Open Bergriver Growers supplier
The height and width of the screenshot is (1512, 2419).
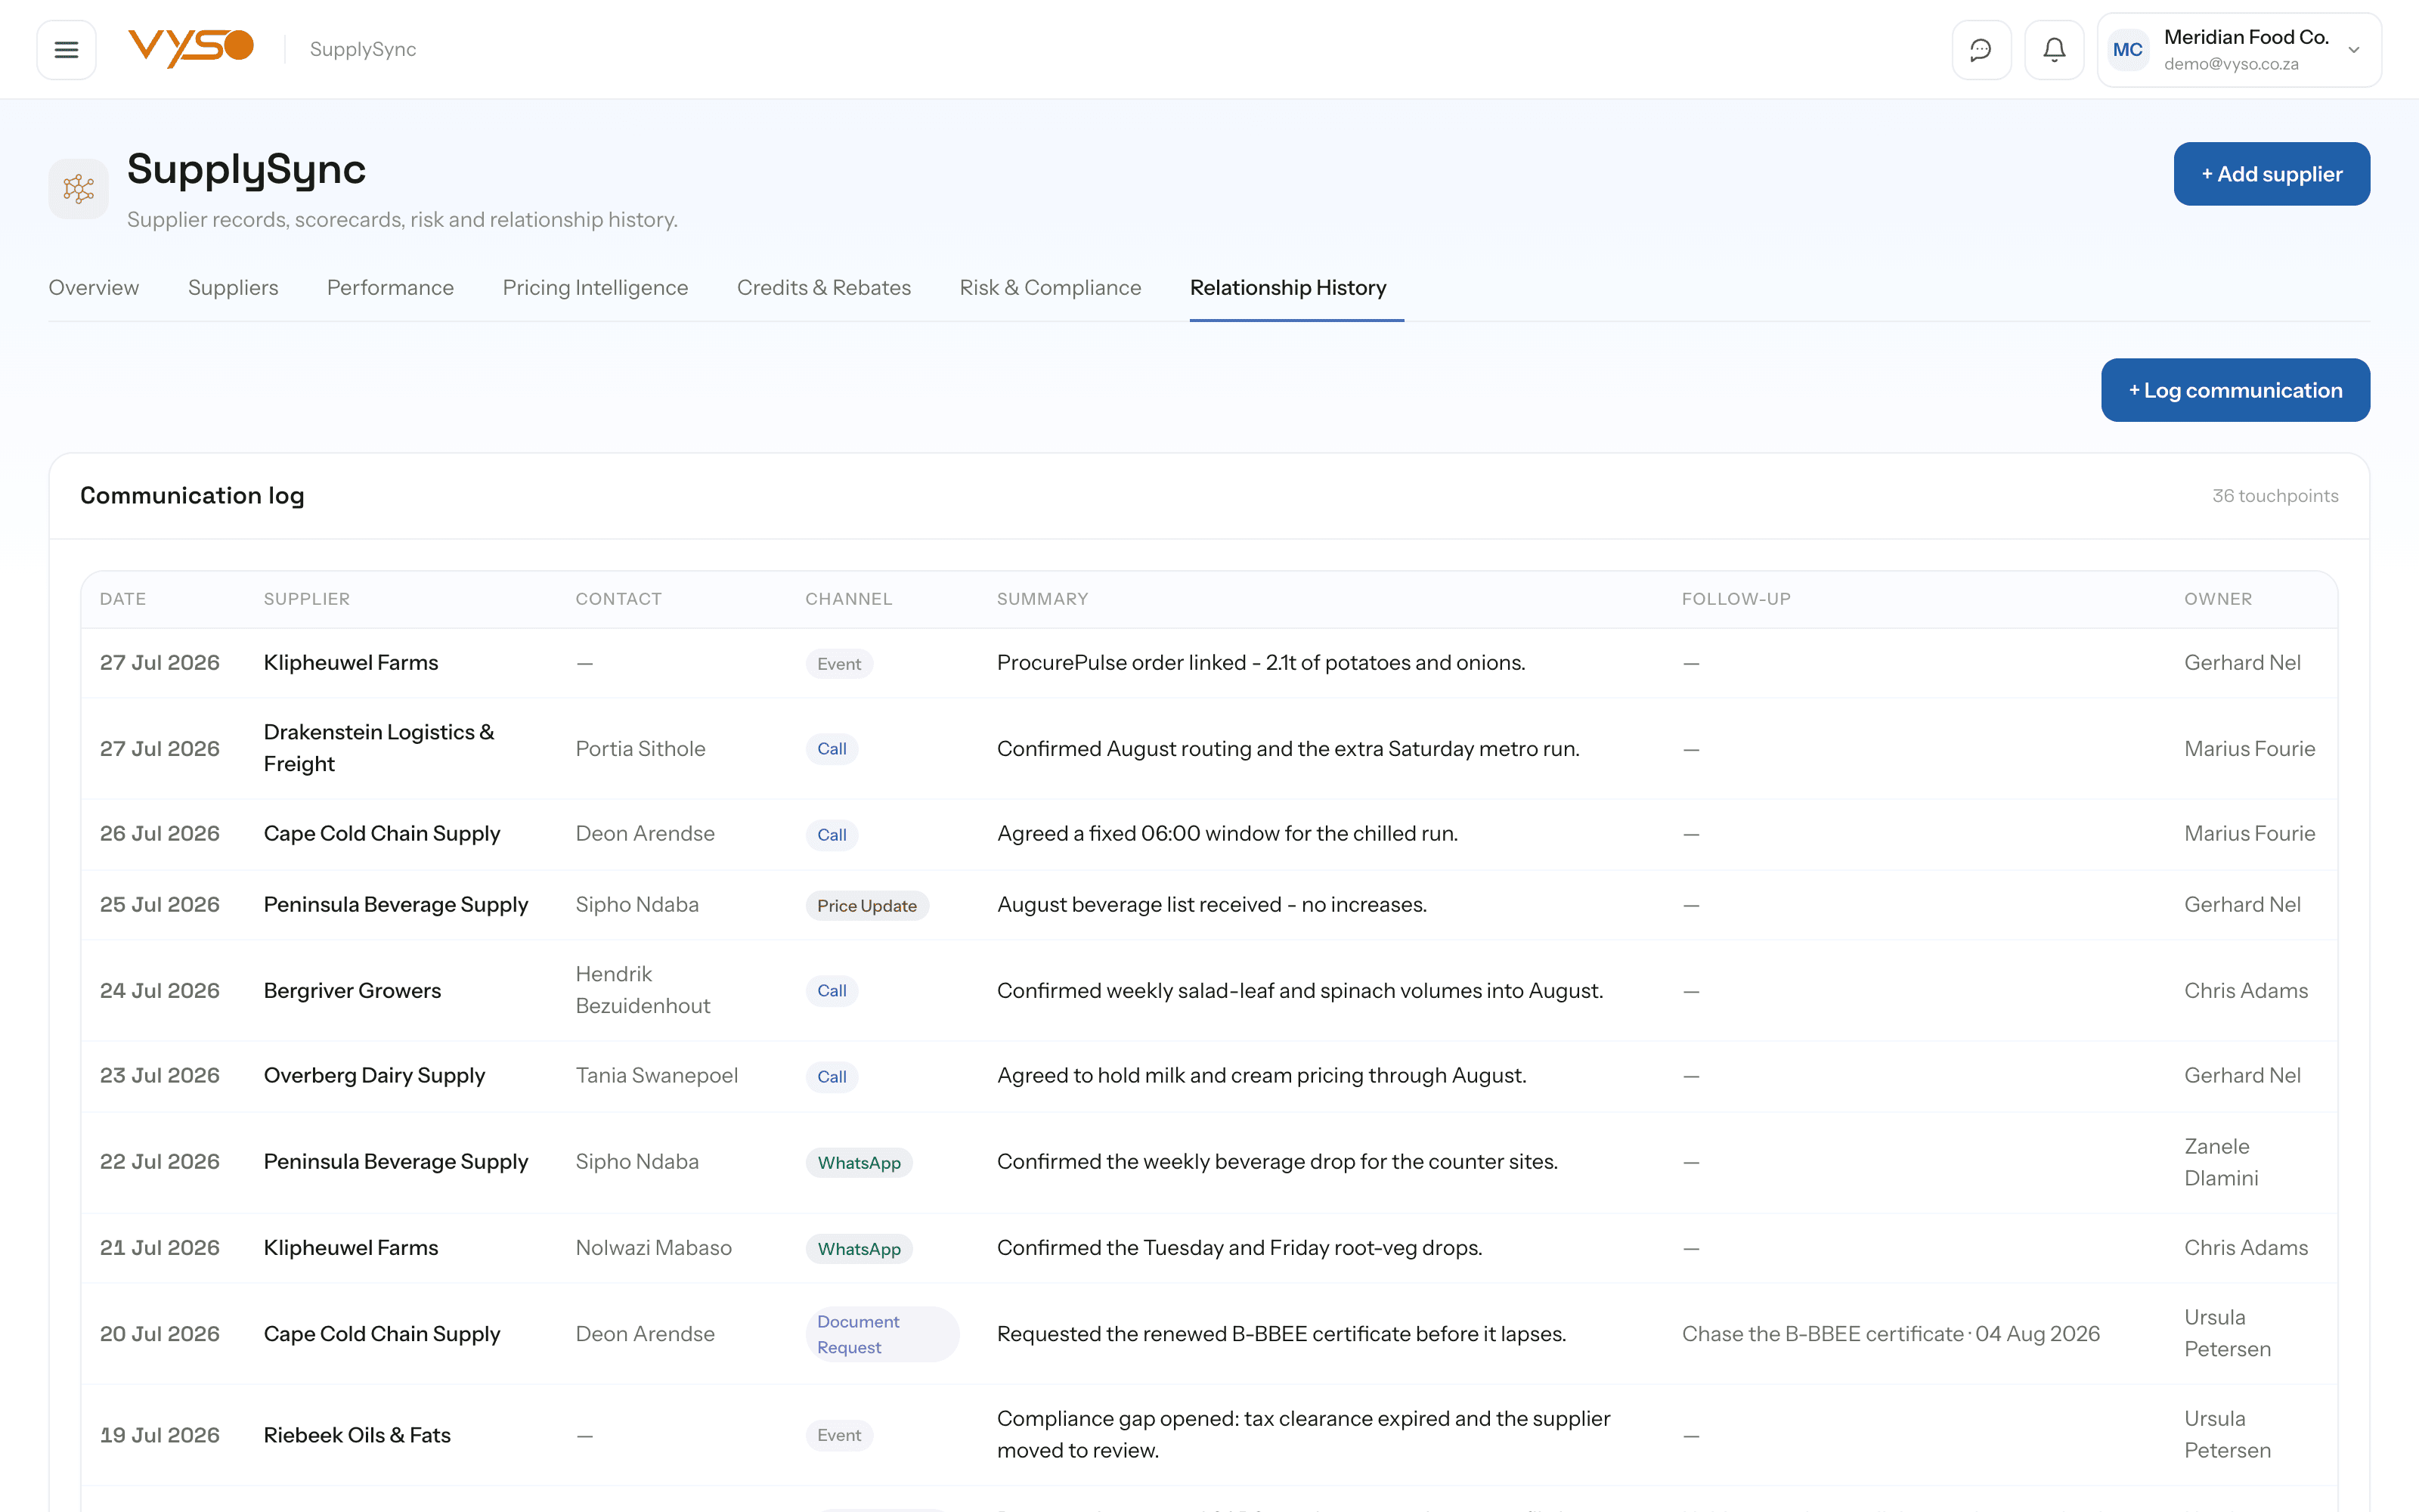click(x=352, y=991)
